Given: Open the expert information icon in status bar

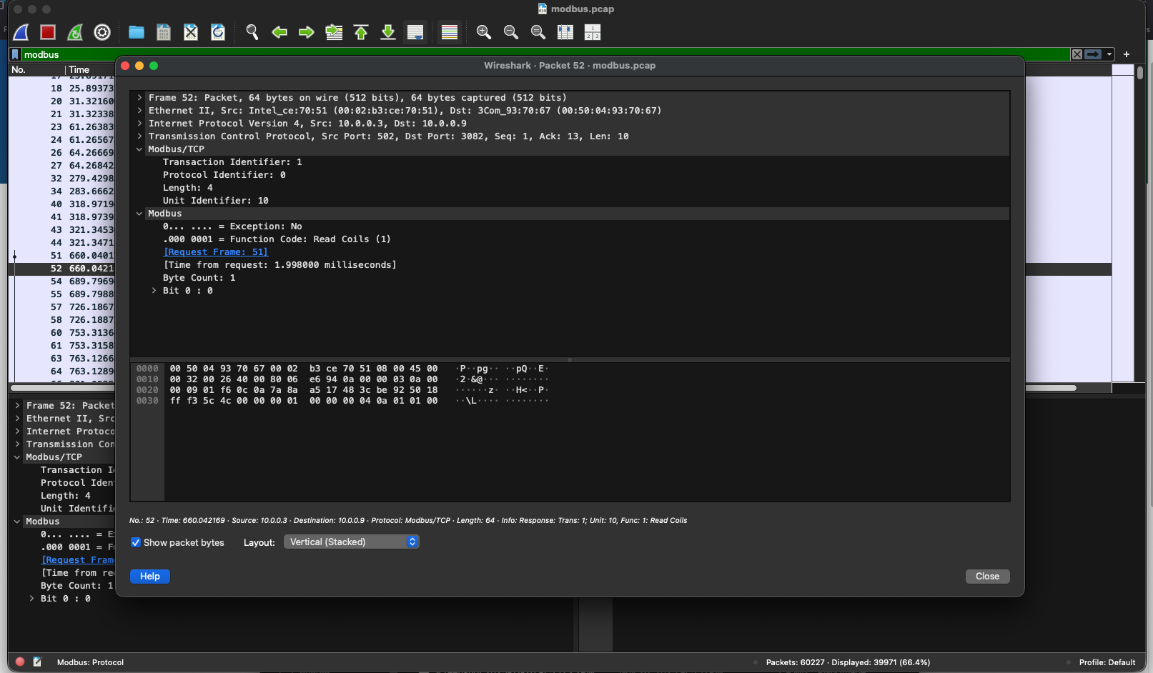Looking at the screenshot, I should tap(19, 662).
